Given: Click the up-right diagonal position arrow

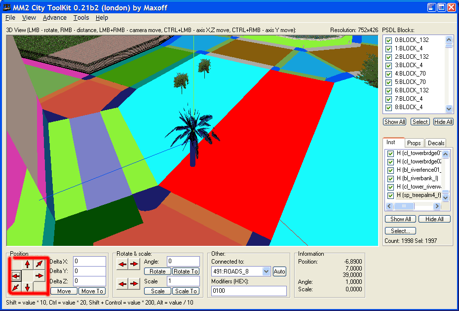Looking at the screenshot, I should (39, 264).
